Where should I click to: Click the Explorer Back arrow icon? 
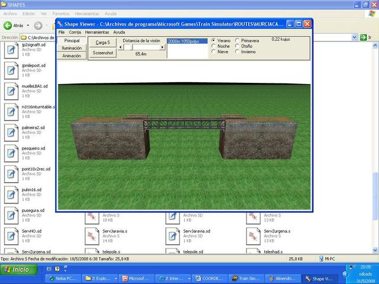pos(8,25)
